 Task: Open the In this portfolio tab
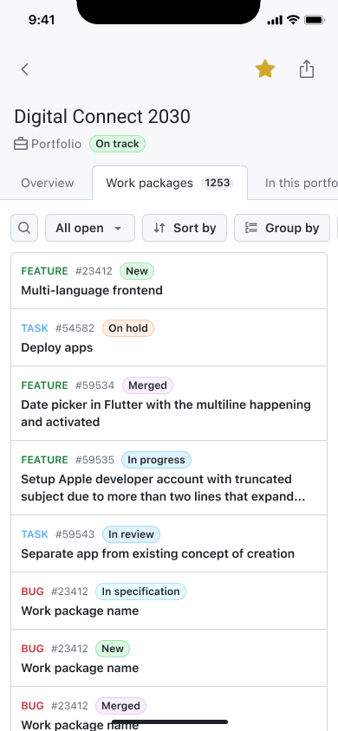[x=302, y=183]
